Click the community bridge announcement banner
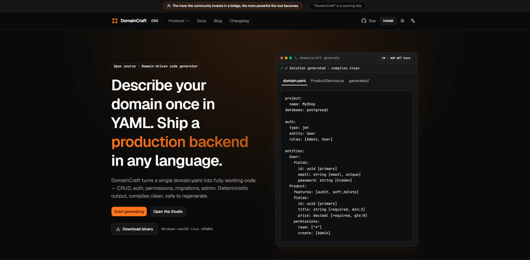This screenshot has height=260, width=530. coord(233,6)
